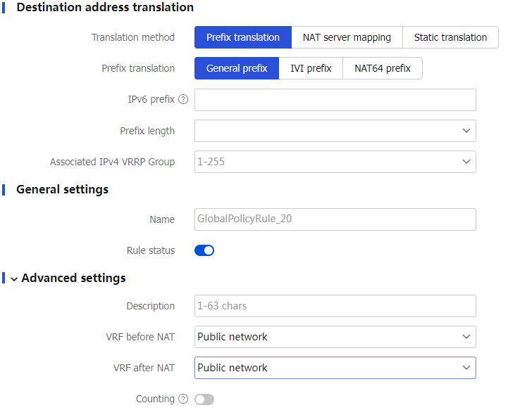
Task: Select Static translation method
Action: point(450,37)
